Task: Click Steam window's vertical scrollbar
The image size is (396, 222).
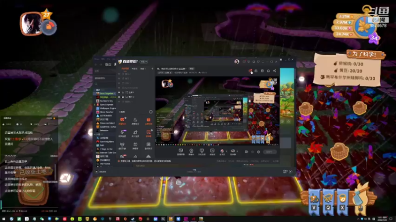Action: point(295,73)
